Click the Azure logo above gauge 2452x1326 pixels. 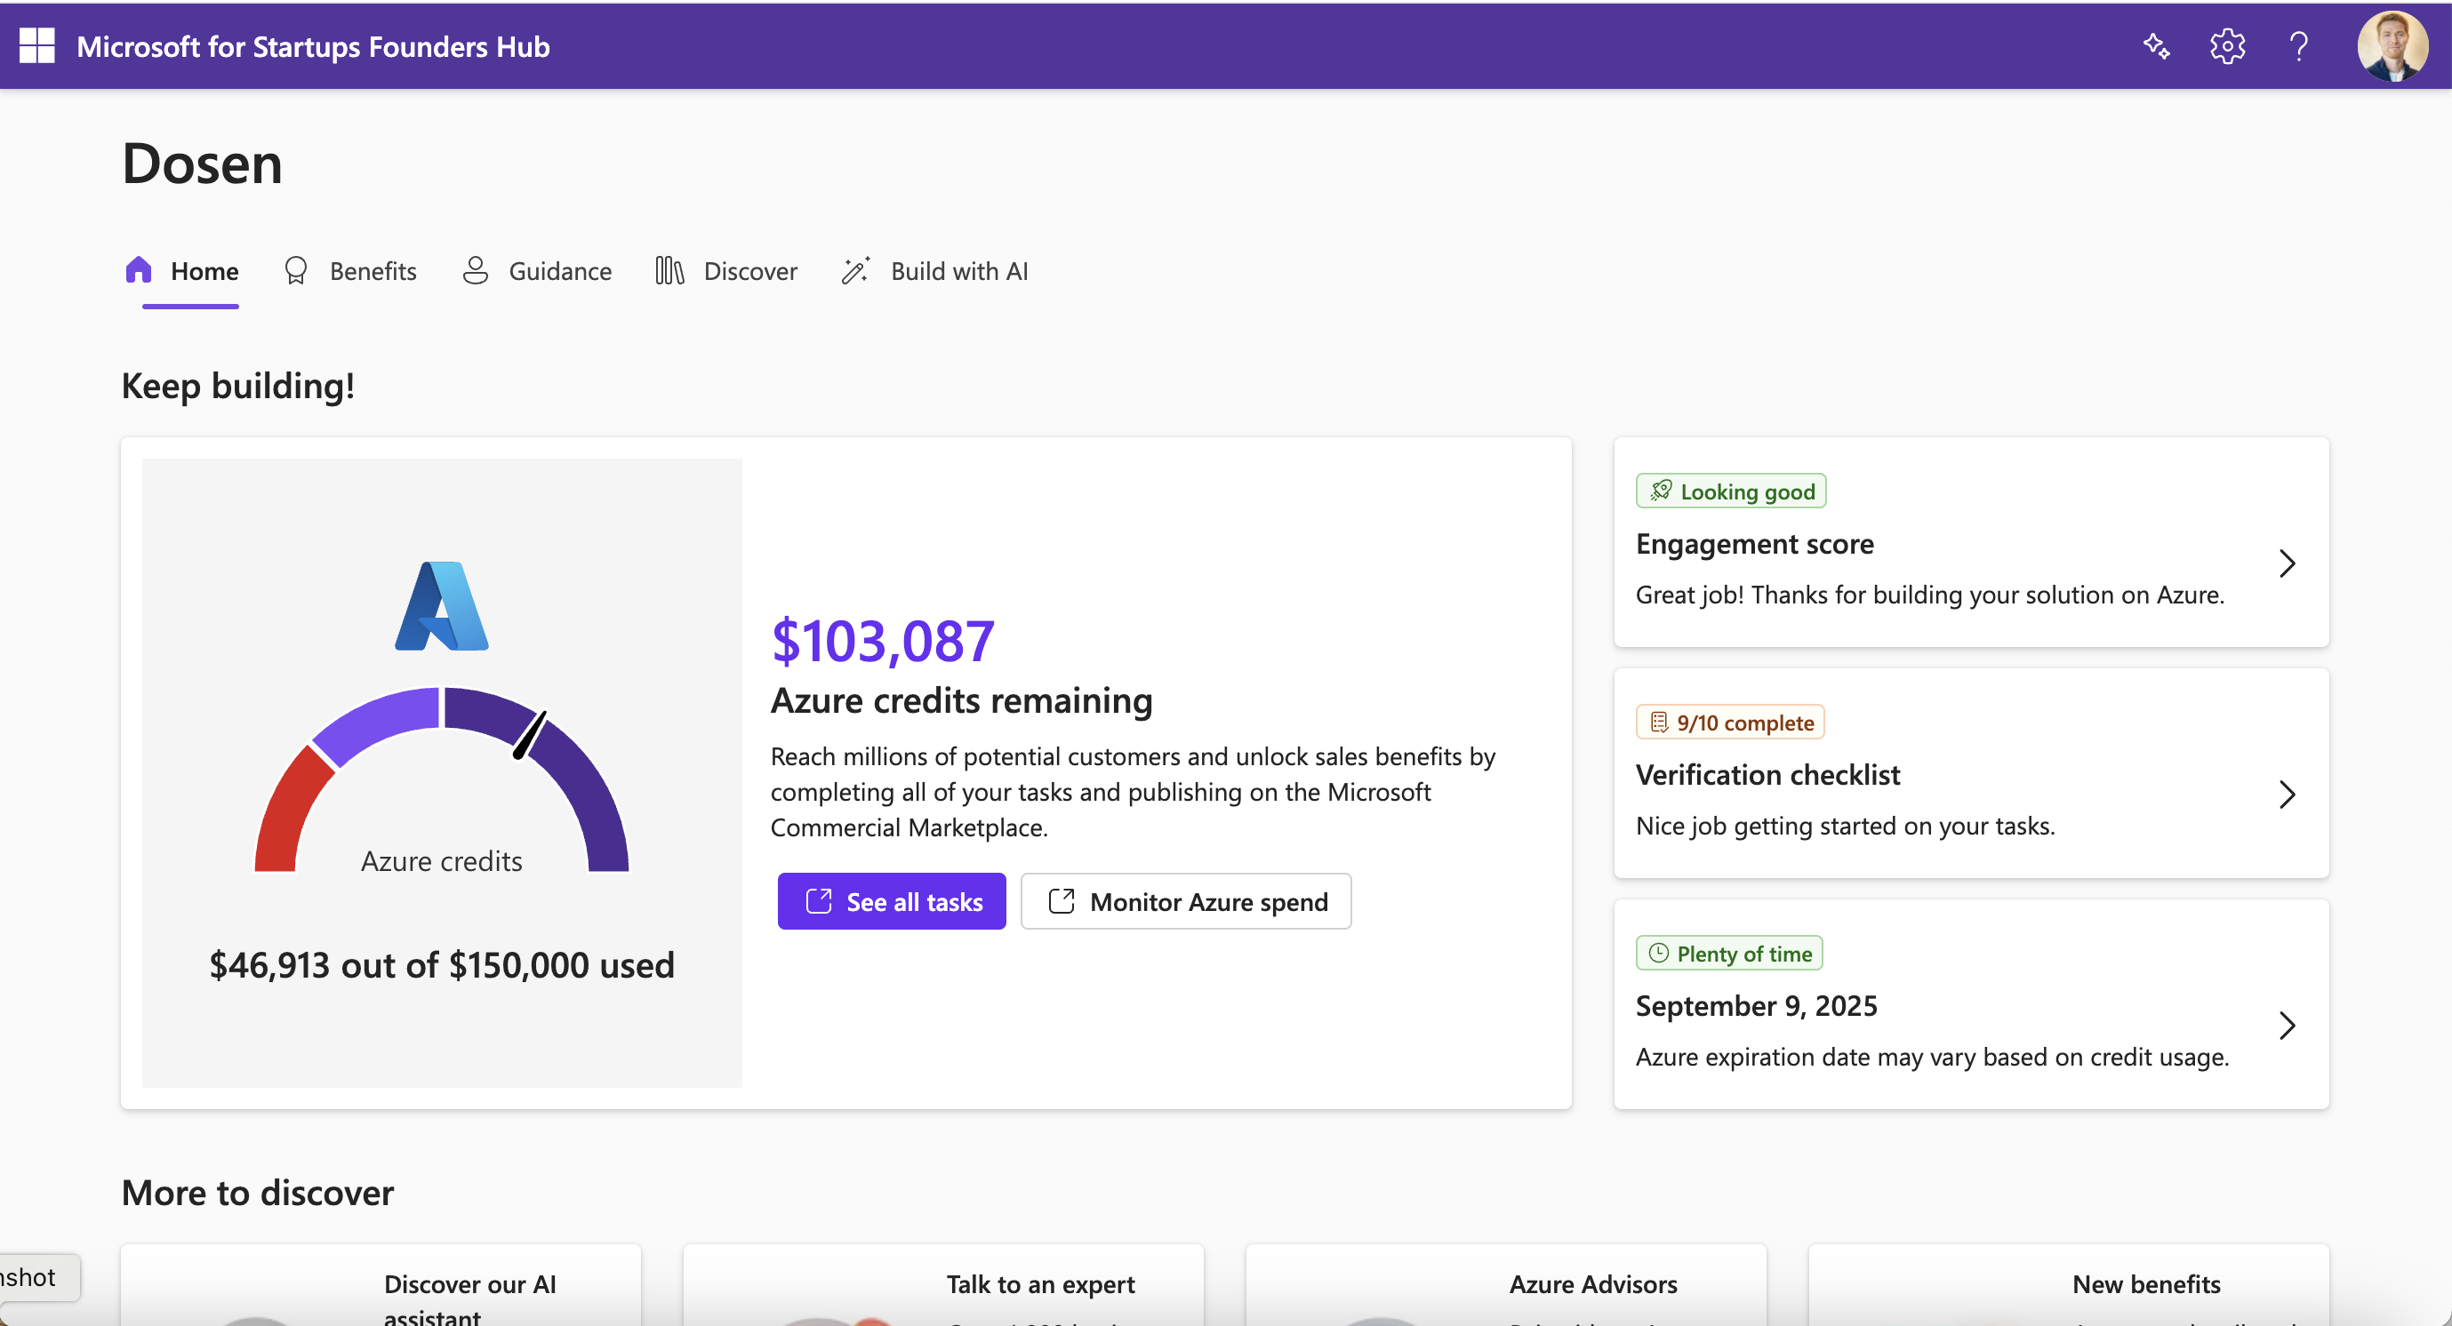[x=442, y=606]
